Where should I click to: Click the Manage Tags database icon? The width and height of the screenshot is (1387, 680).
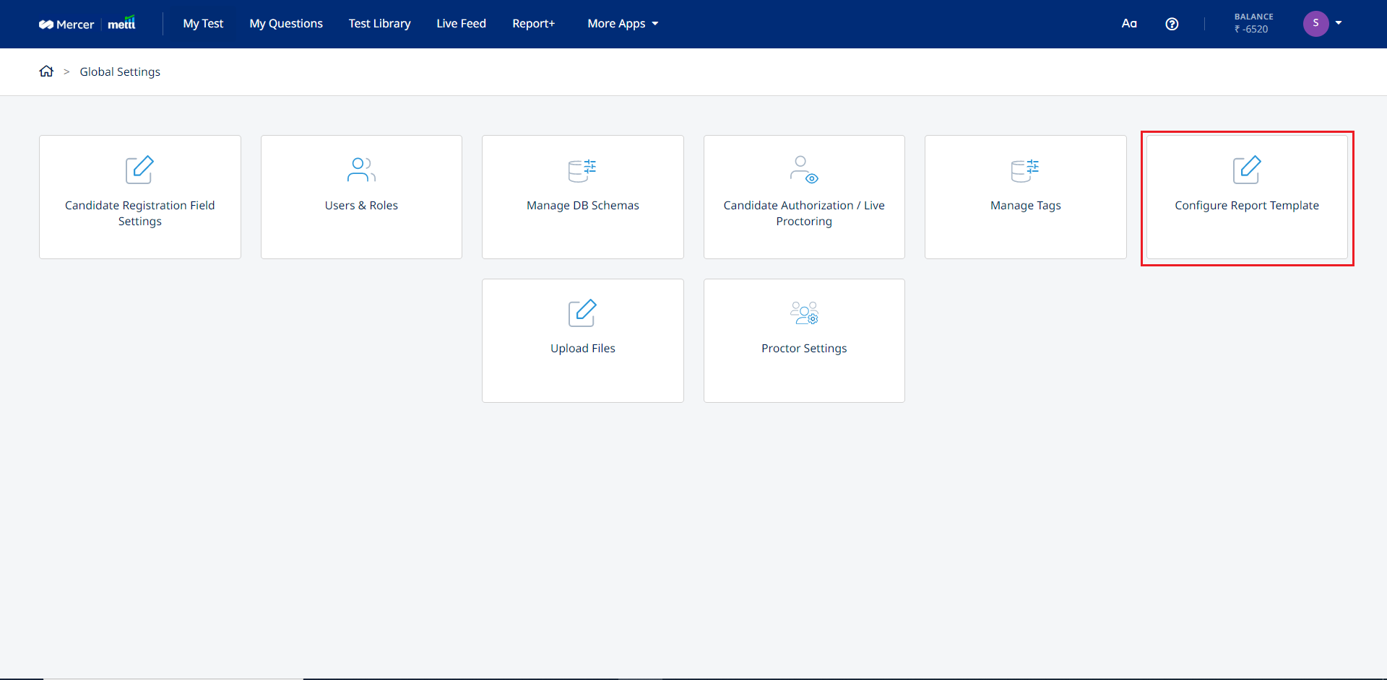(x=1025, y=170)
